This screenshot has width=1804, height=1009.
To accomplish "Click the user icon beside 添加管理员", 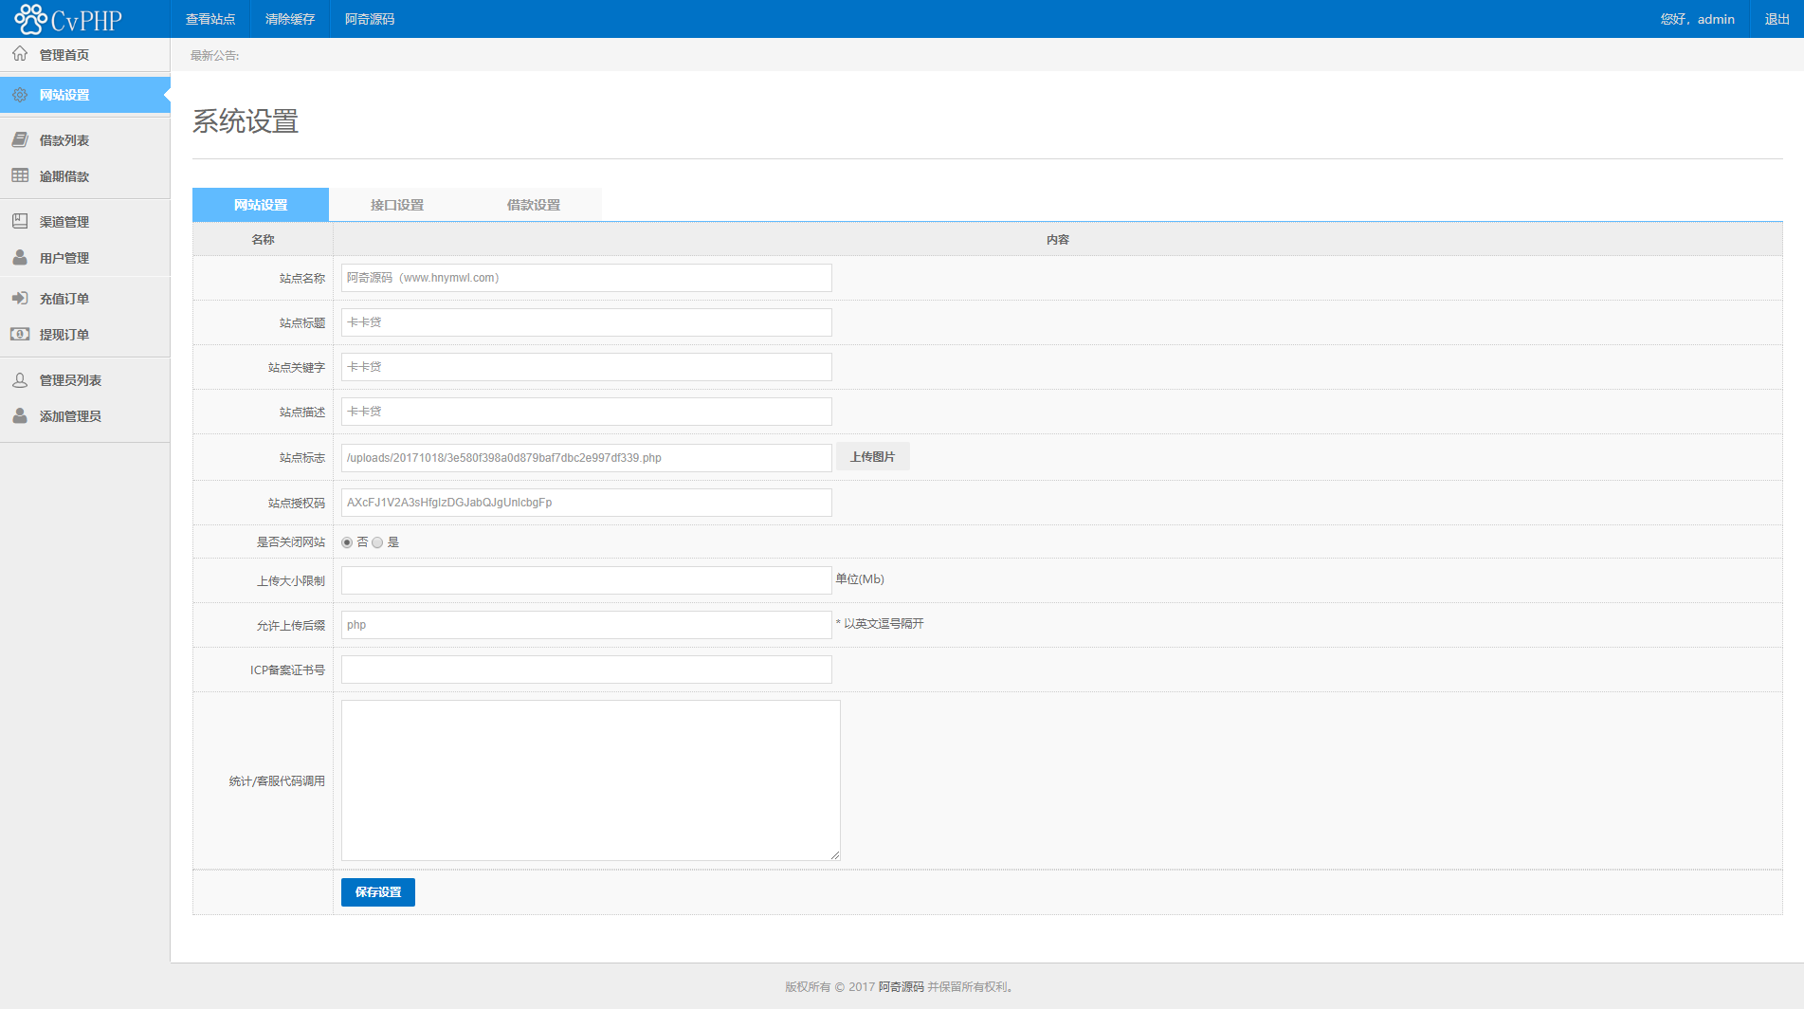I will pyautogui.click(x=20, y=415).
